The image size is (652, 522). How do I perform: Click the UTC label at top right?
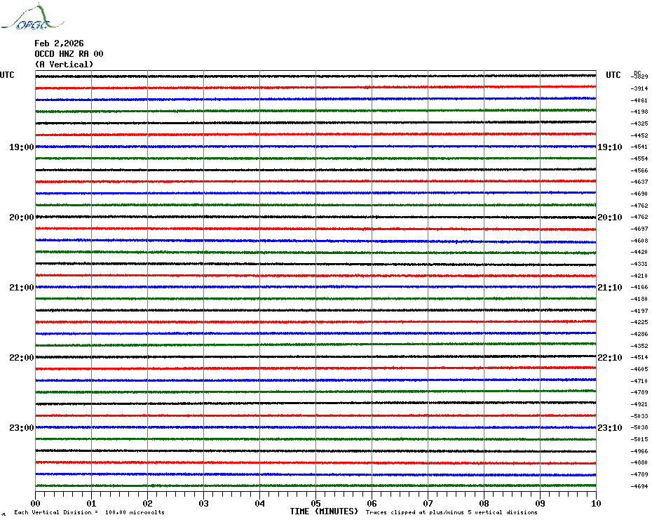[x=613, y=75]
